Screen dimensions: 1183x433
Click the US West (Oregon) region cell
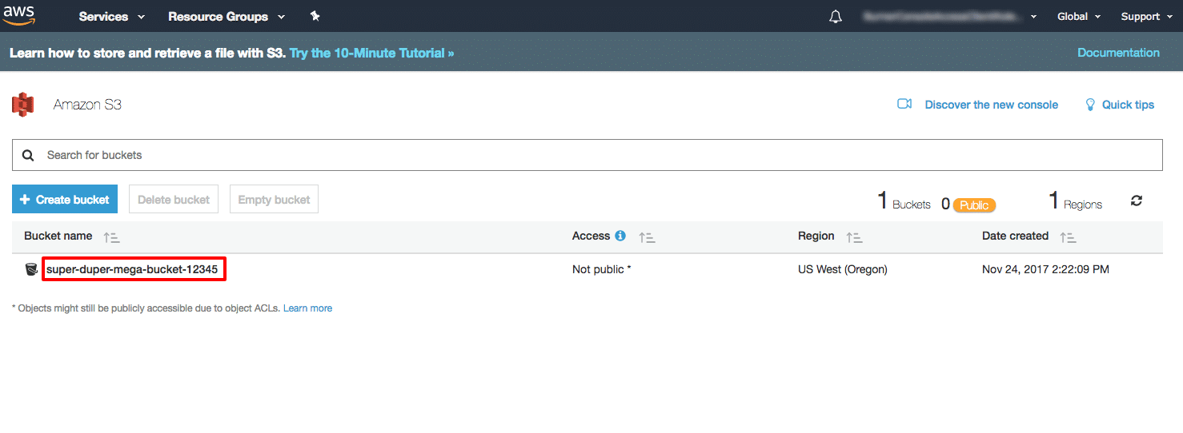coord(843,269)
